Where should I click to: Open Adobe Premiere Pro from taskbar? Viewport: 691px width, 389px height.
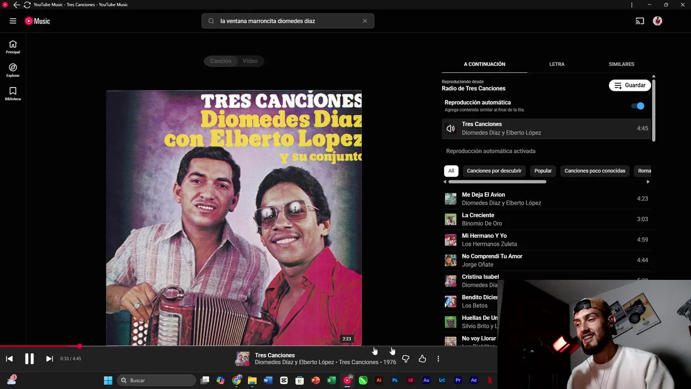click(x=458, y=380)
